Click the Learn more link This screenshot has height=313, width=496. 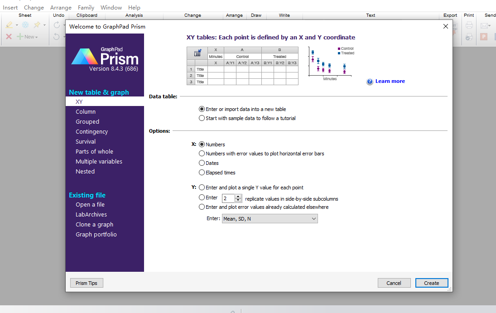390,82
